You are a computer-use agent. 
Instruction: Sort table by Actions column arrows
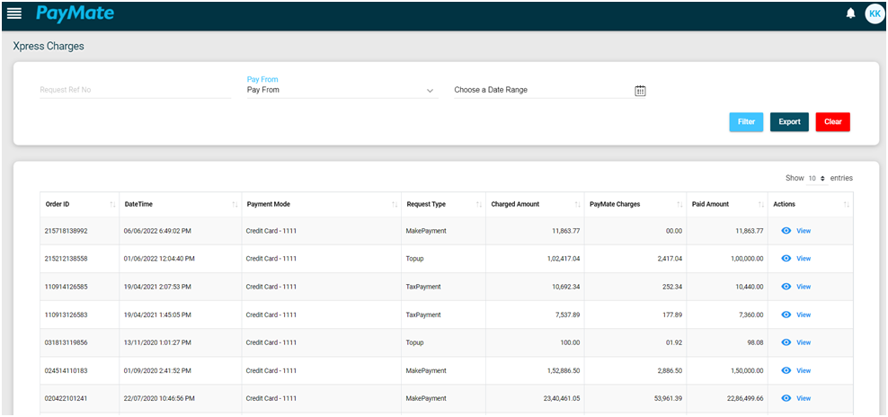click(x=847, y=205)
